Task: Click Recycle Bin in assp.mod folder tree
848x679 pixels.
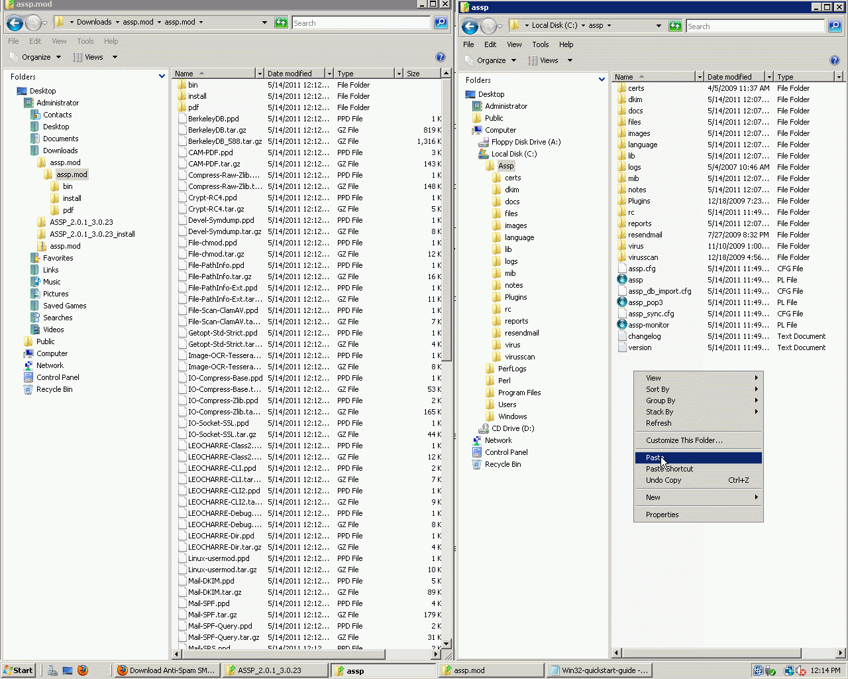Action: (54, 389)
